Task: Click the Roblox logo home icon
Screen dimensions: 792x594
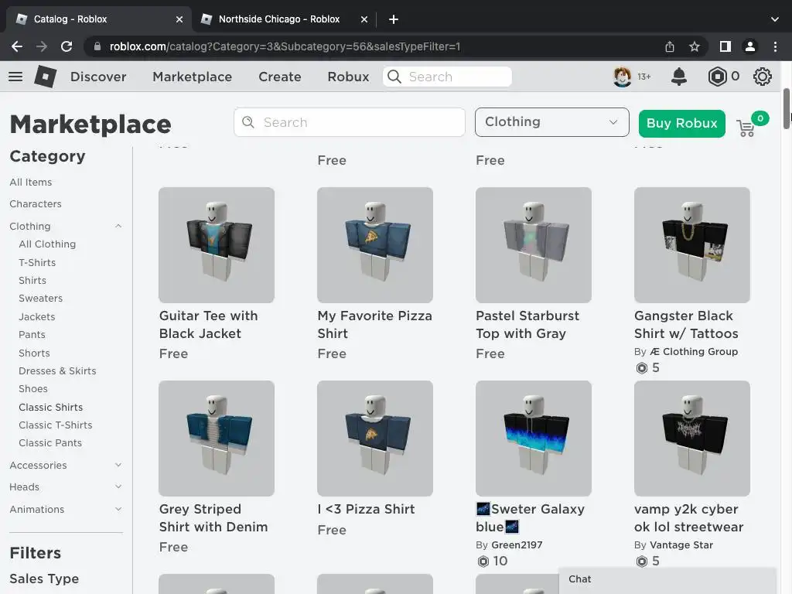Action: tap(45, 77)
